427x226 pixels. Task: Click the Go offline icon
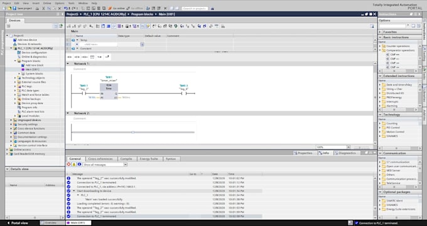(x=128, y=8)
